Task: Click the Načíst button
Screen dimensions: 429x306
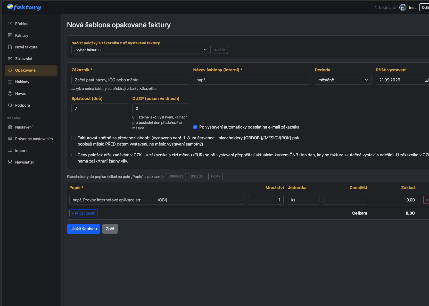Action: click(220, 50)
